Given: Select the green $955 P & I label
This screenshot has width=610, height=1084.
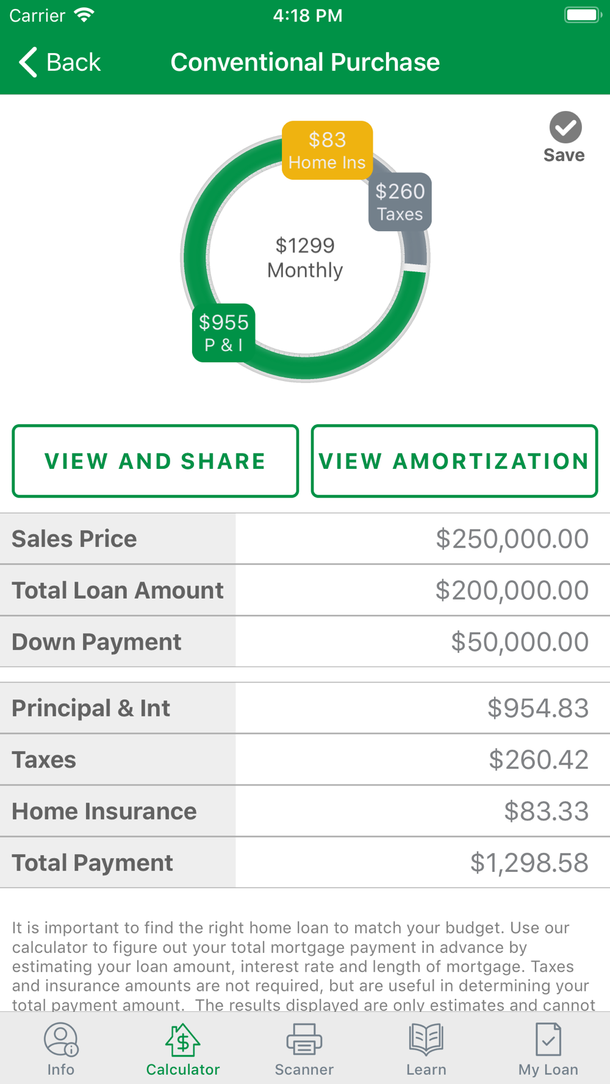Looking at the screenshot, I should (x=224, y=332).
